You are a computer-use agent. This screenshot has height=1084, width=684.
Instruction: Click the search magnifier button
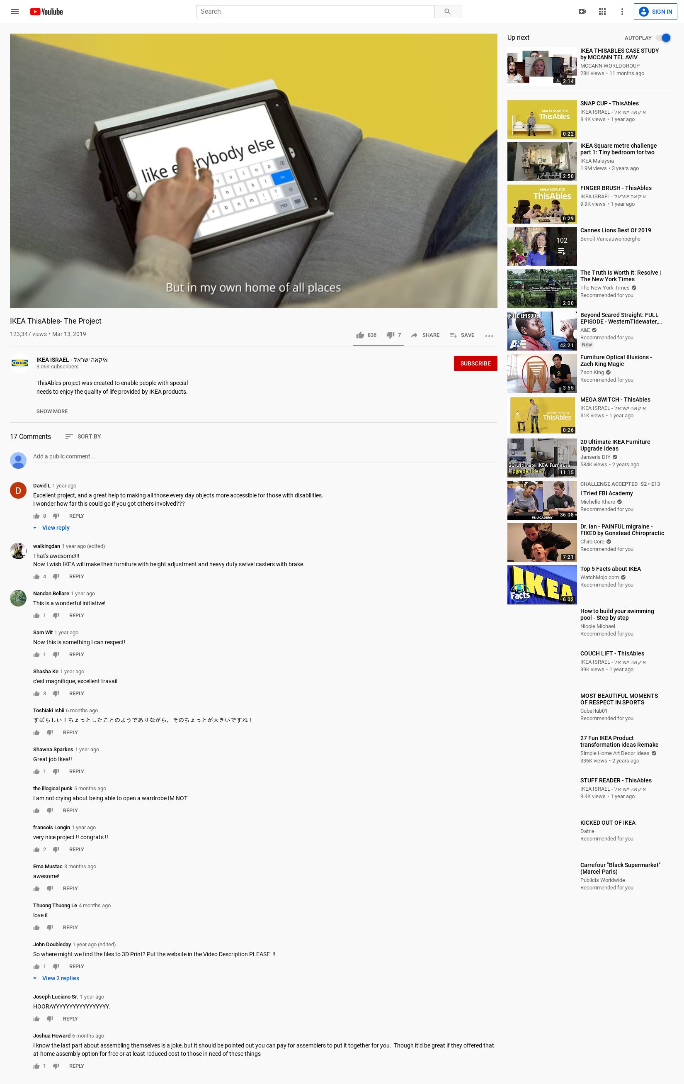(447, 12)
